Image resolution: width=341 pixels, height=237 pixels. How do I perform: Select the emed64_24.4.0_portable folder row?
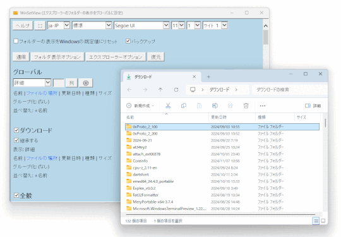pos(222,181)
